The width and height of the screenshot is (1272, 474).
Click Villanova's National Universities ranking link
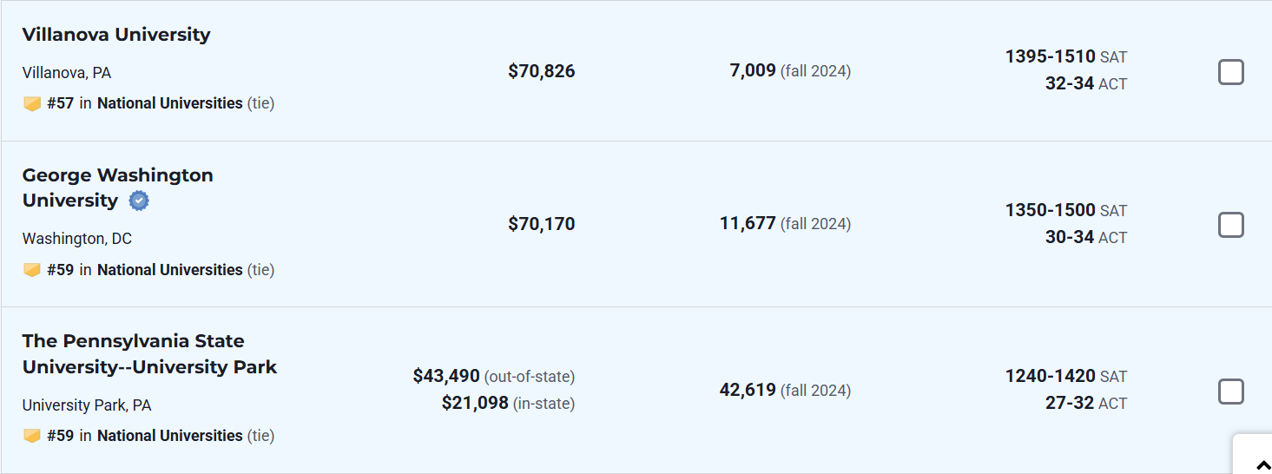(x=169, y=103)
